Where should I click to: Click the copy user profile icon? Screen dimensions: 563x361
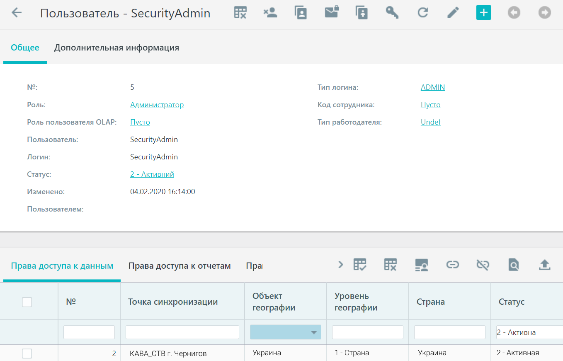click(x=301, y=12)
